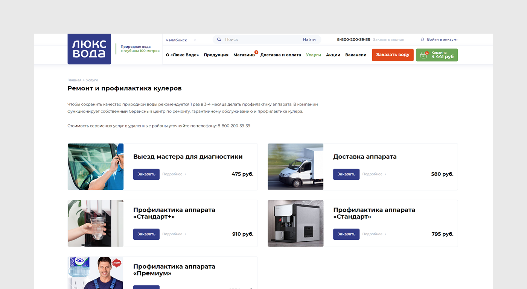The image size is (527, 289).
Task: Open the «Премиум» service thumbnail
Action: tap(96, 273)
